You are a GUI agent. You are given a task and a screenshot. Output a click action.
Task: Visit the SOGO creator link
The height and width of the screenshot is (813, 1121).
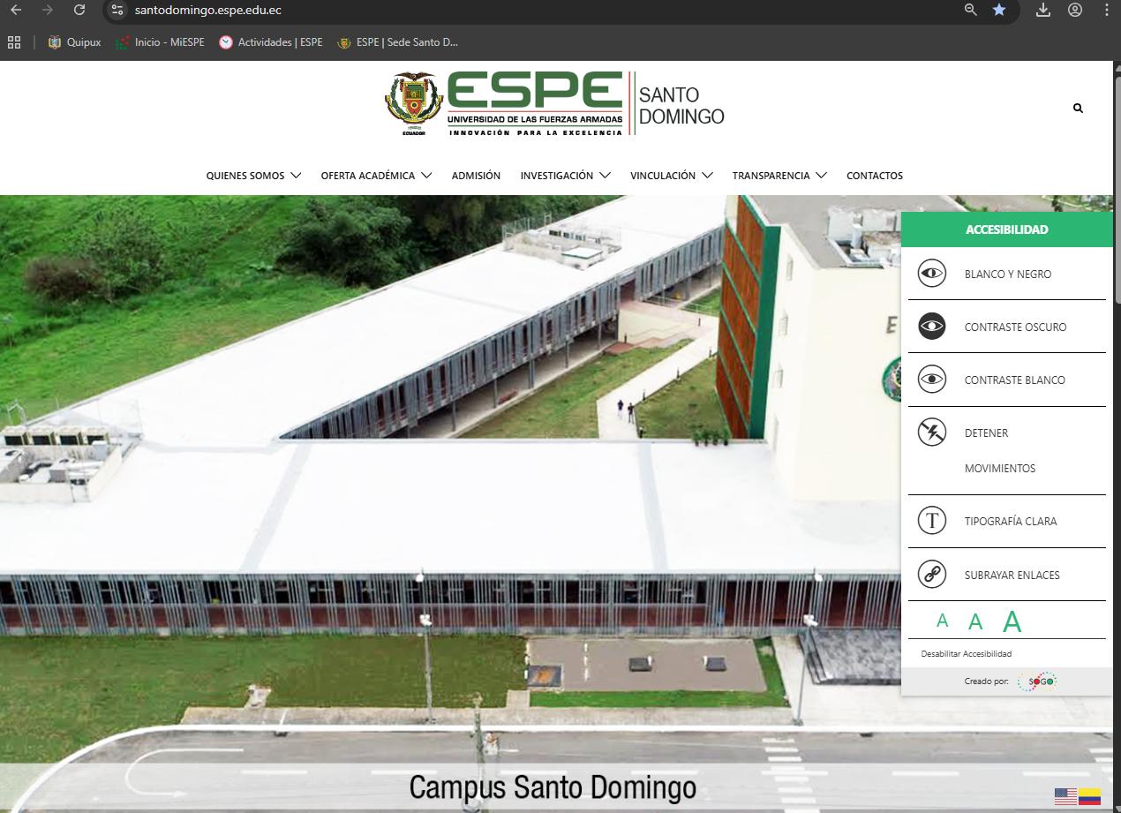pyautogui.click(x=1037, y=681)
